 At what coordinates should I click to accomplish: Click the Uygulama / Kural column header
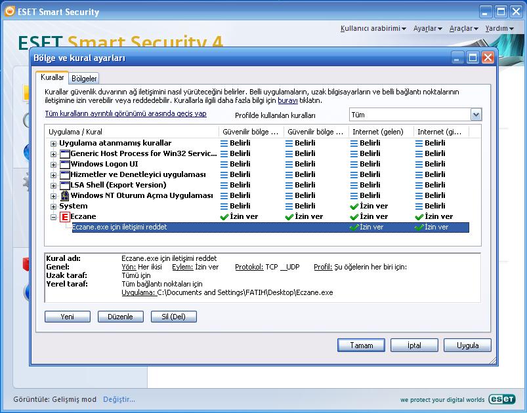131,132
